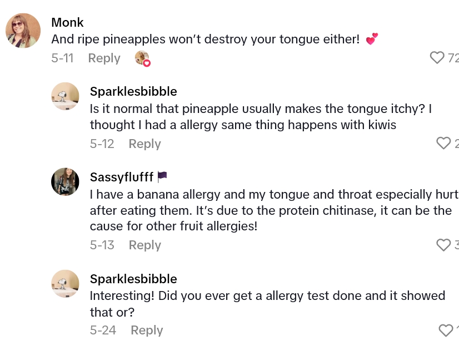Image resolution: width=459 pixels, height=345 pixels.
Task: Tap heart on Sassyflufff's banana allergy comment
Action: coord(443,245)
